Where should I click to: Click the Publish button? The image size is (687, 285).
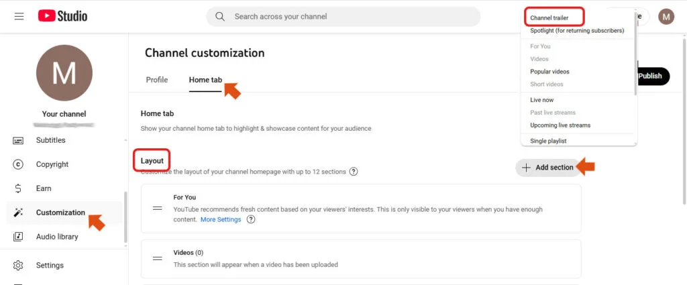[650, 76]
